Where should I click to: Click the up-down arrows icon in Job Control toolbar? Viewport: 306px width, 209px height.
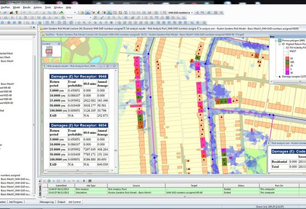pyautogui.click(x=84, y=181)
